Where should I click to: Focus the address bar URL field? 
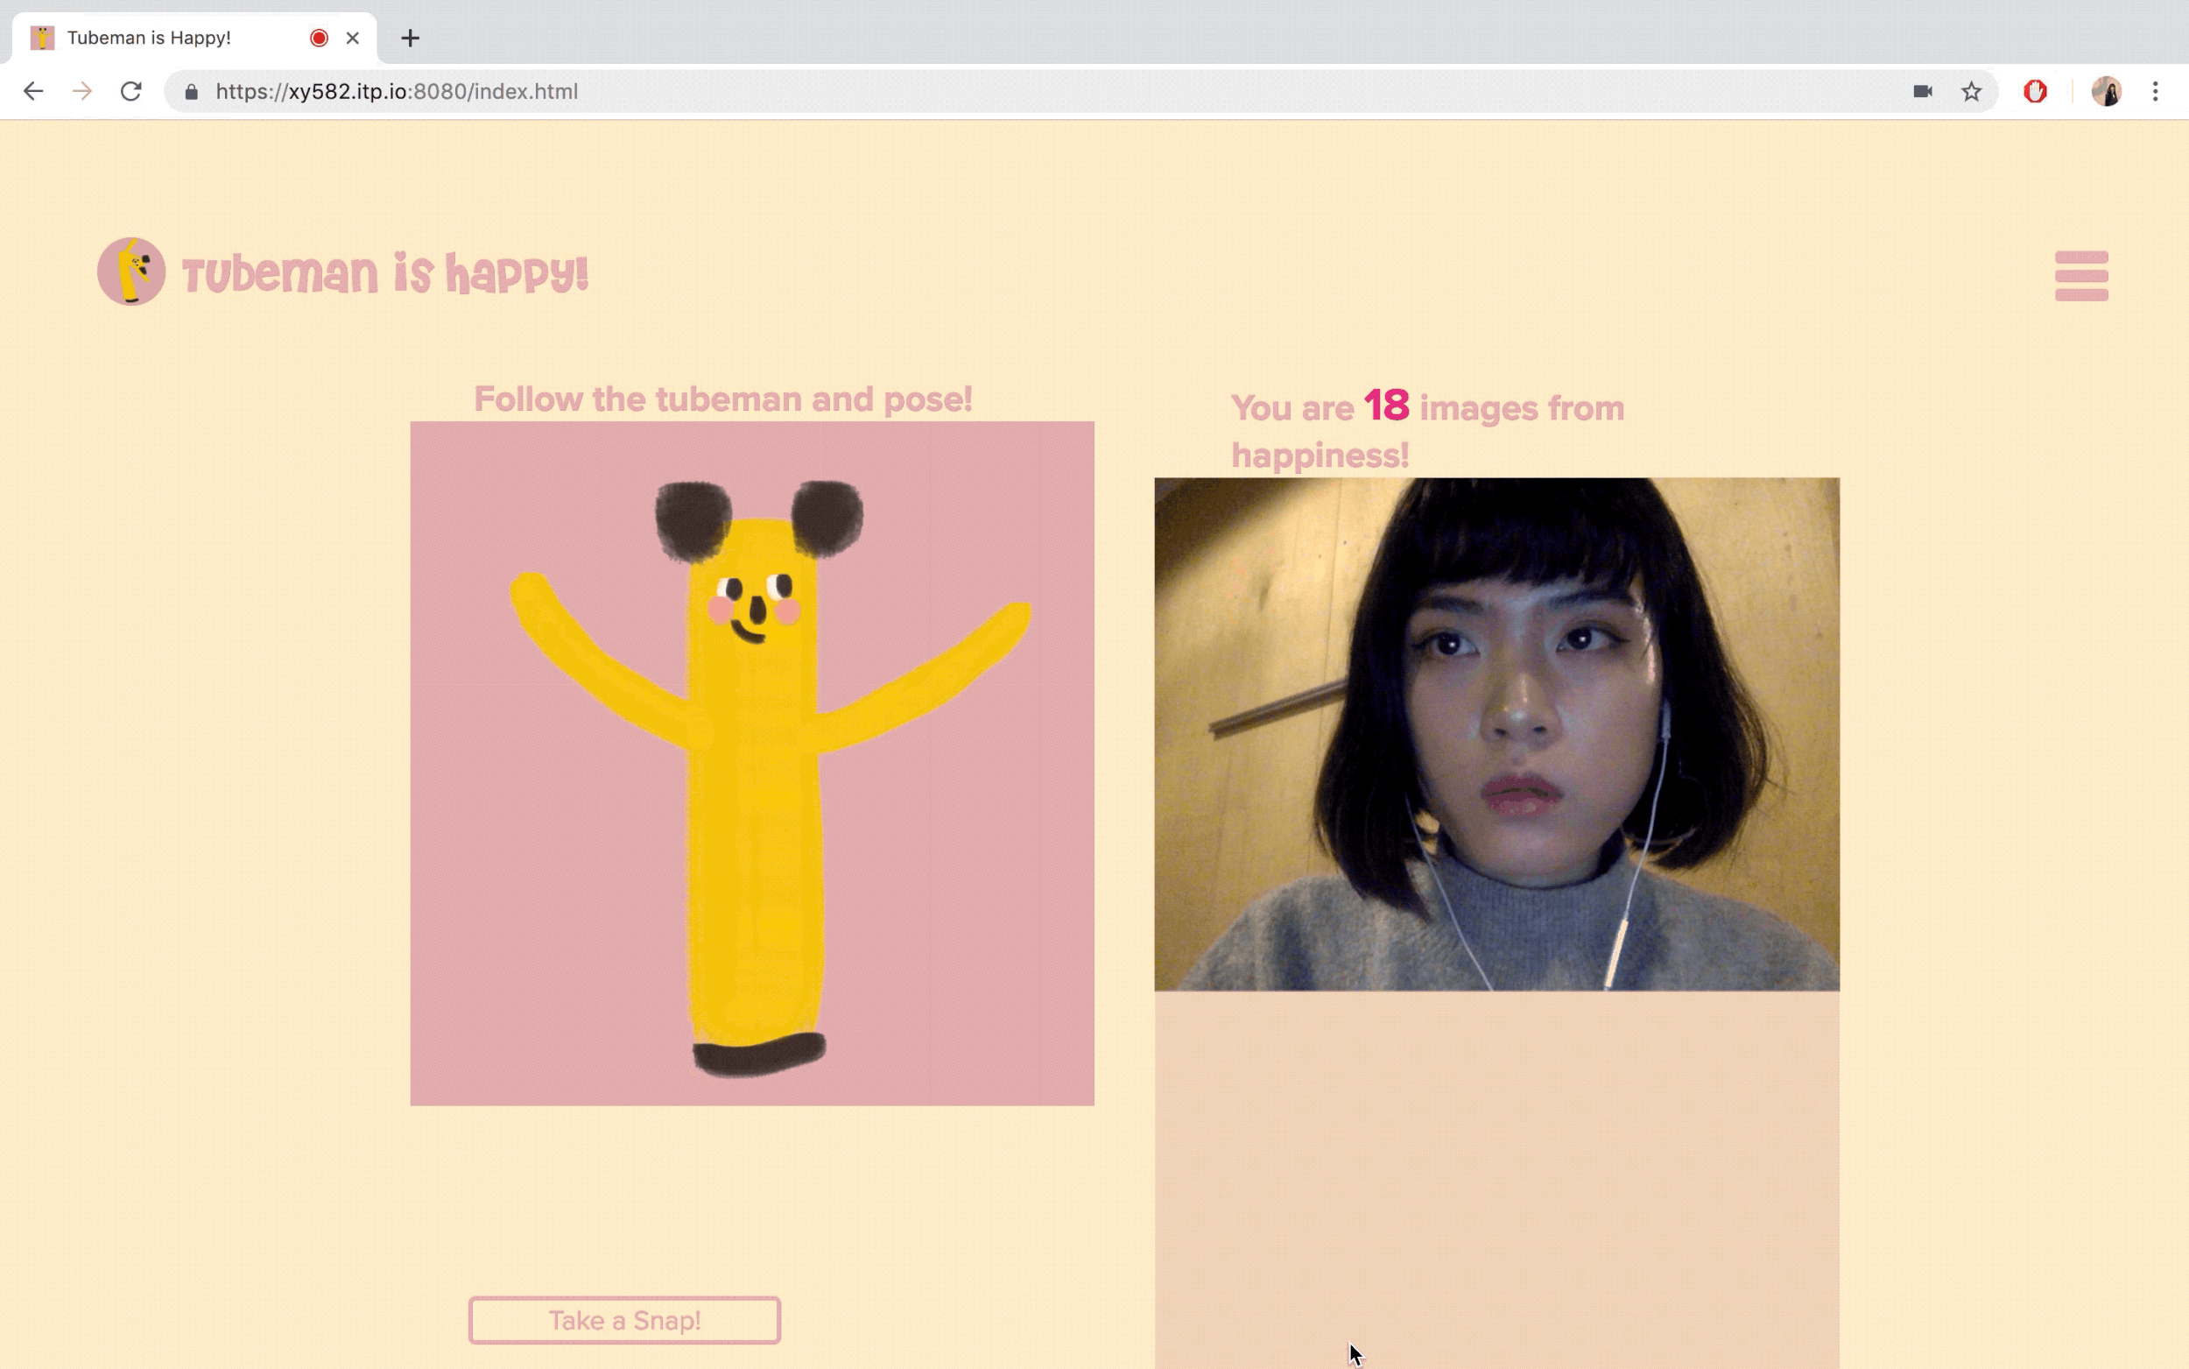[x=1081, y=91]
